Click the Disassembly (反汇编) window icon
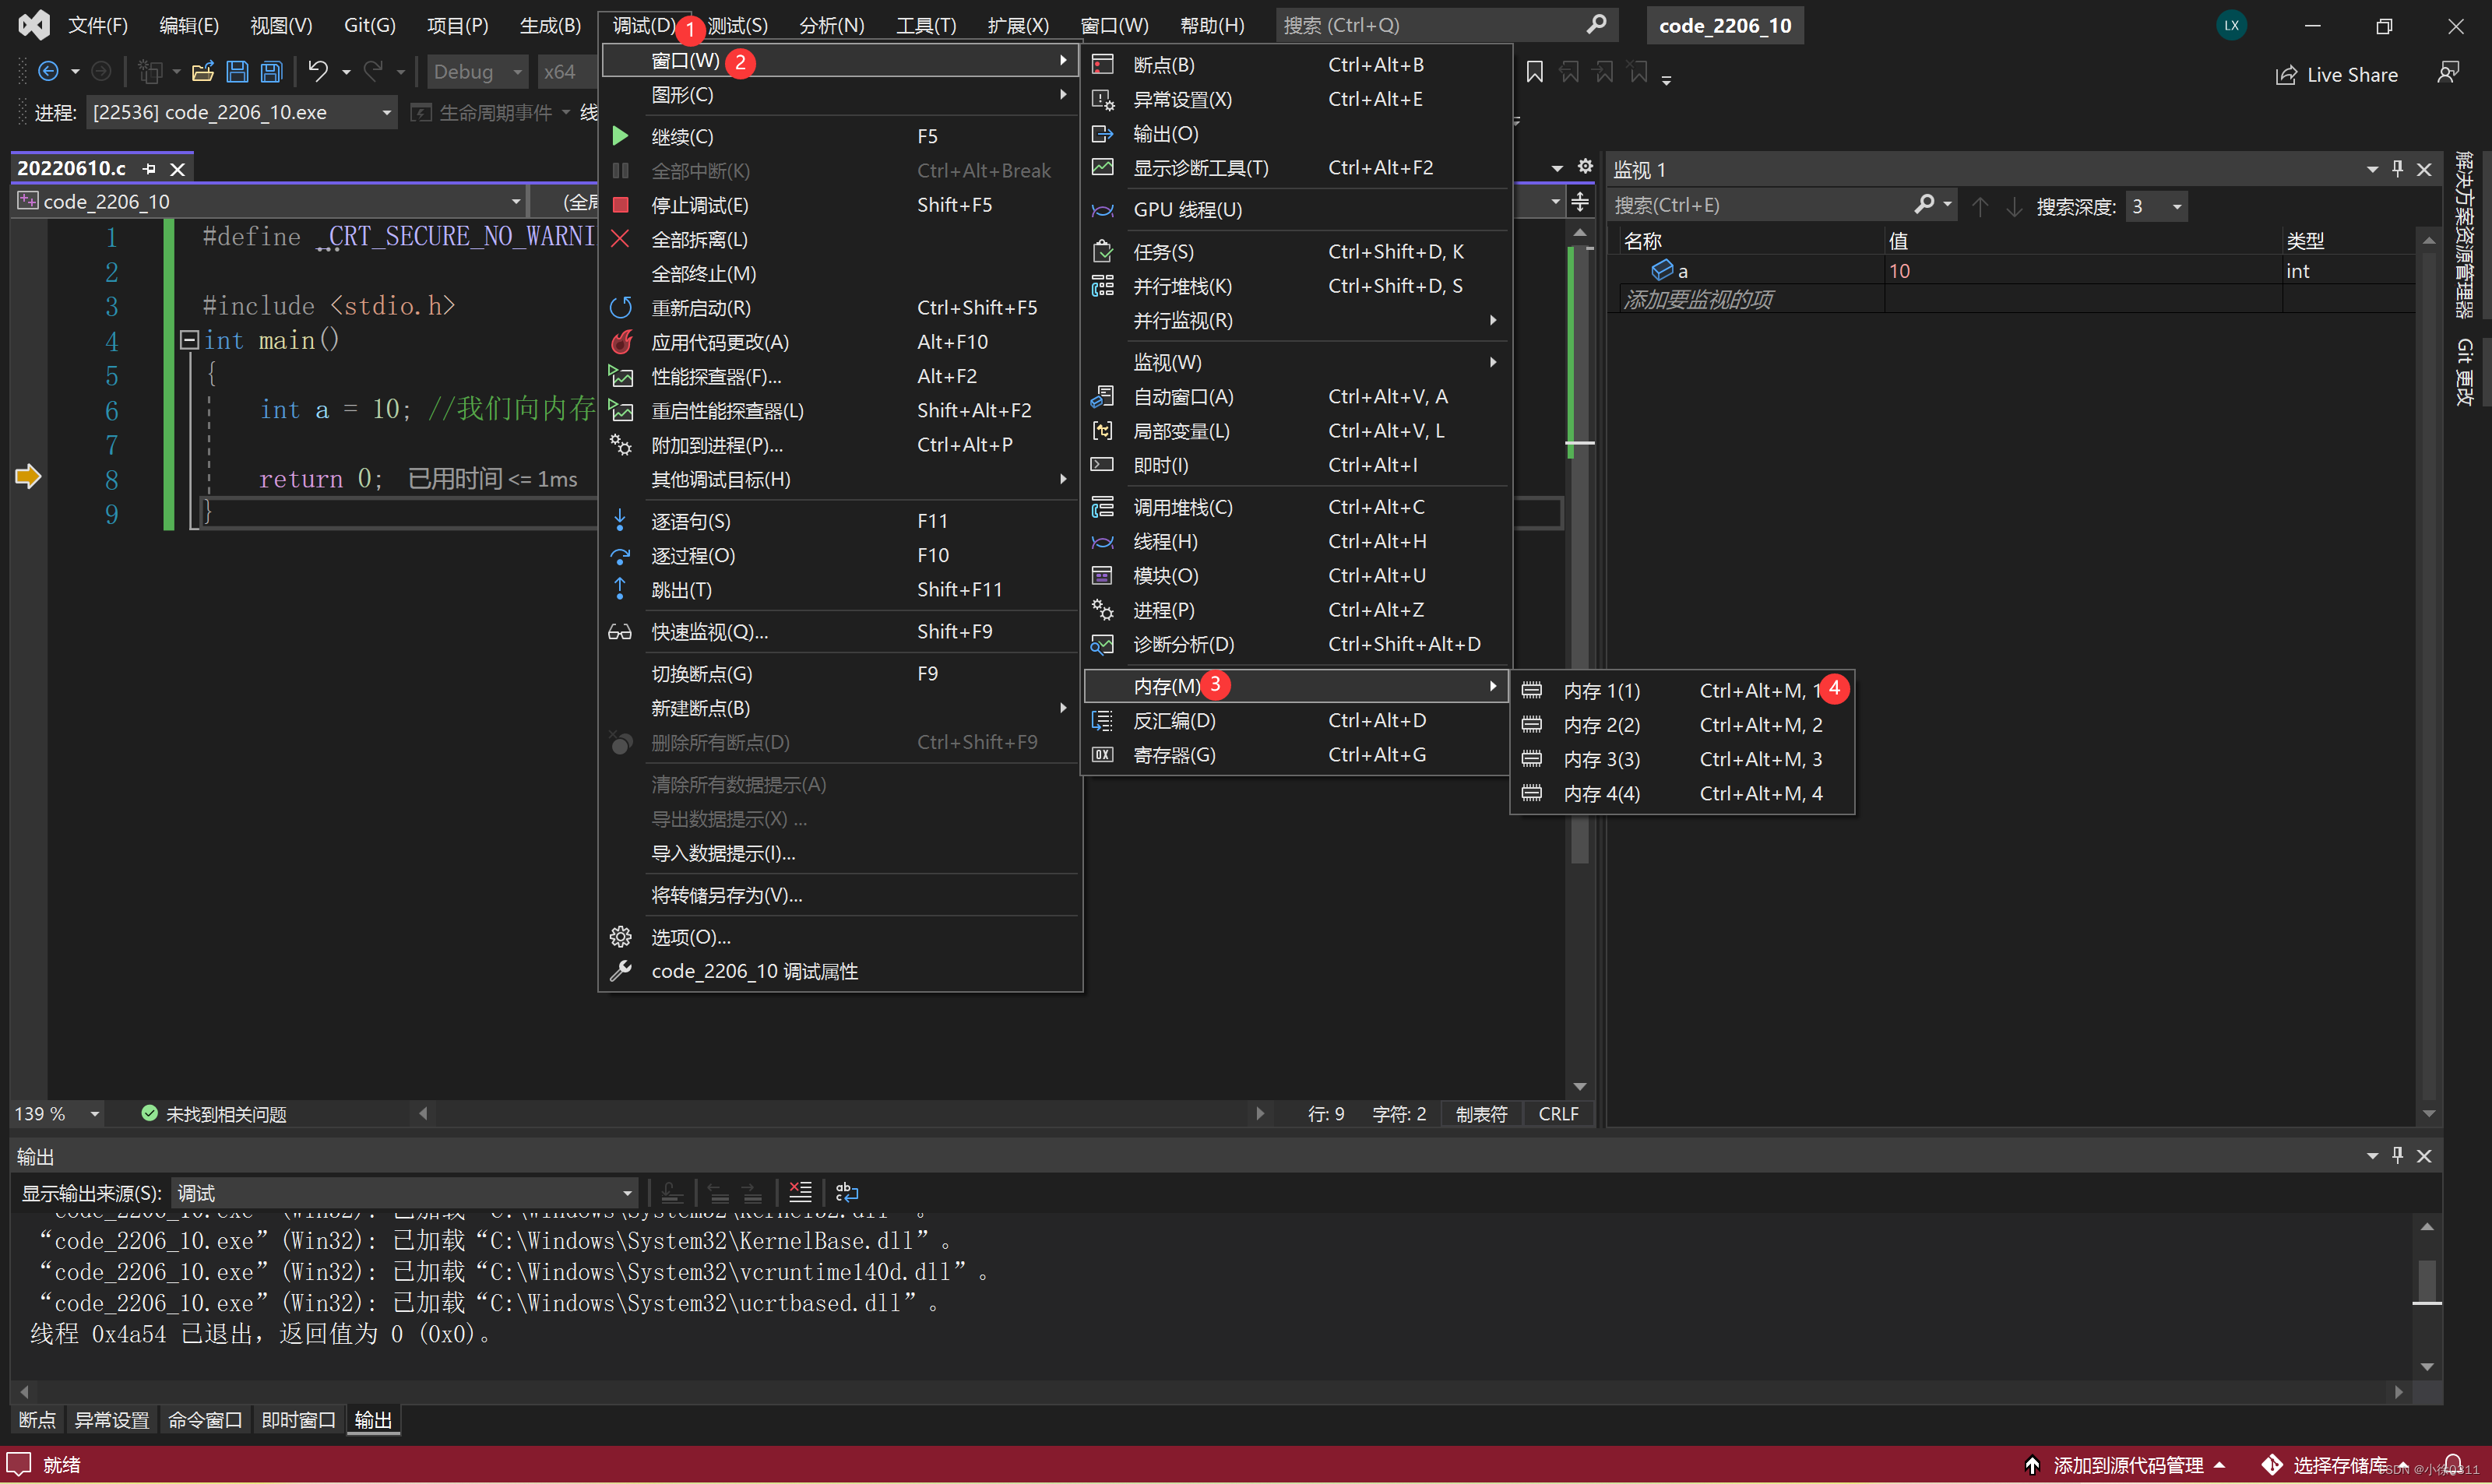 pos(1102,721)
